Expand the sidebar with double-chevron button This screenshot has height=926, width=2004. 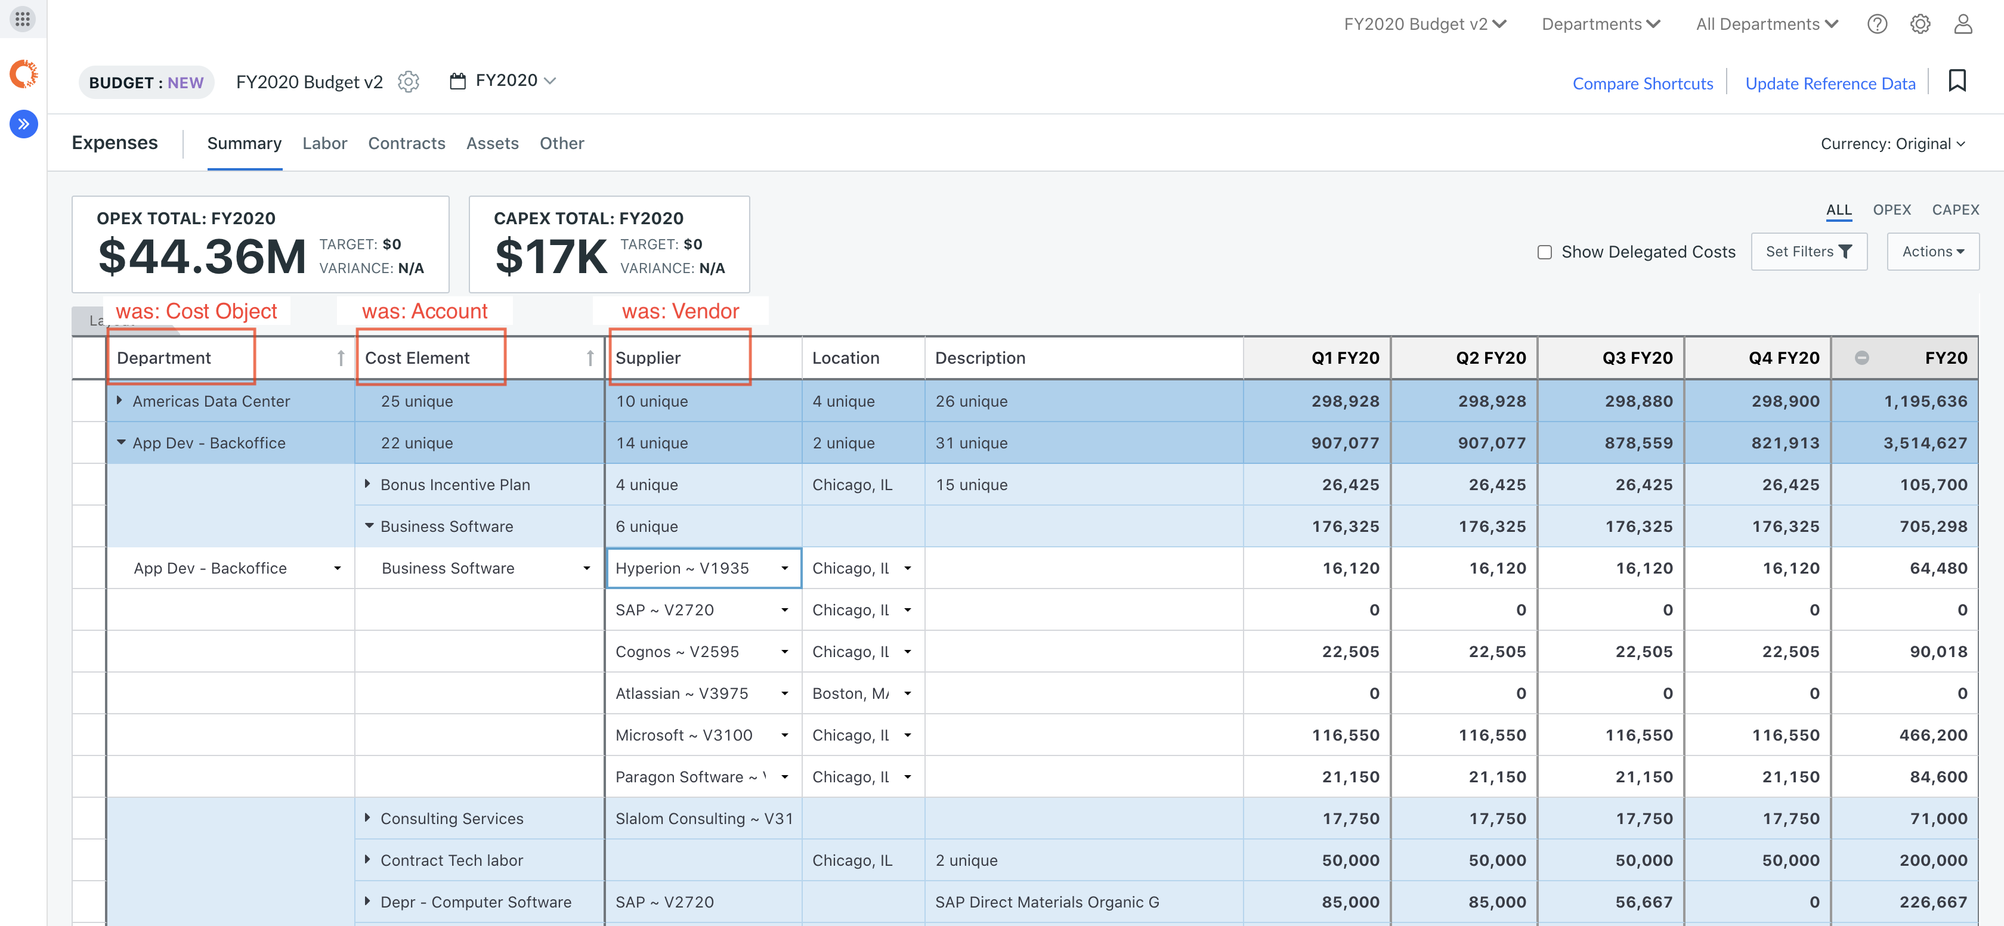pos(23,123)
